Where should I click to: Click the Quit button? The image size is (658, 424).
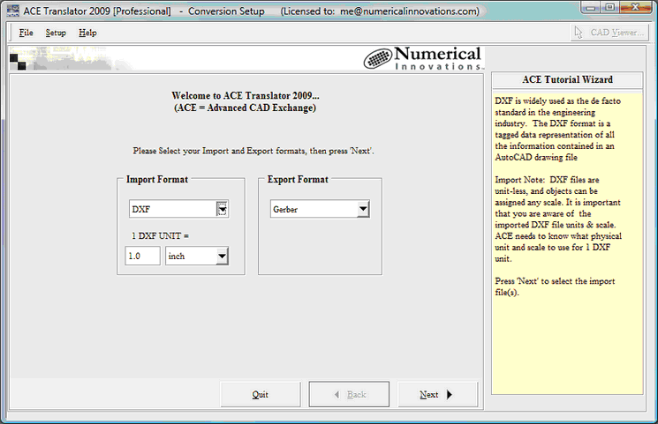(x=261, y=394)
